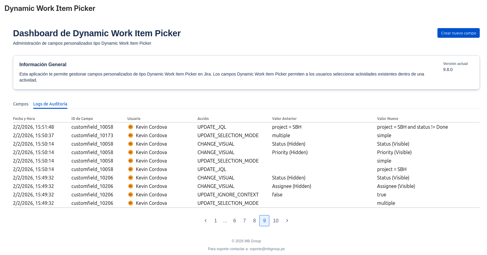Click the current page 9 button
This screenshot has width=487, height=255.
[x=265, y=221]
